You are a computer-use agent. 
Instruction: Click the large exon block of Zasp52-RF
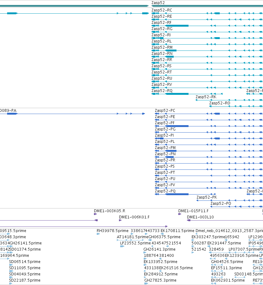click(177, 26)
